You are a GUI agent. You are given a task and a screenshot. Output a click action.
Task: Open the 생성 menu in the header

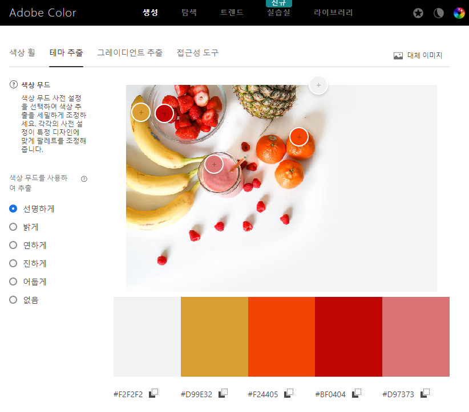(x=150, y=13)
